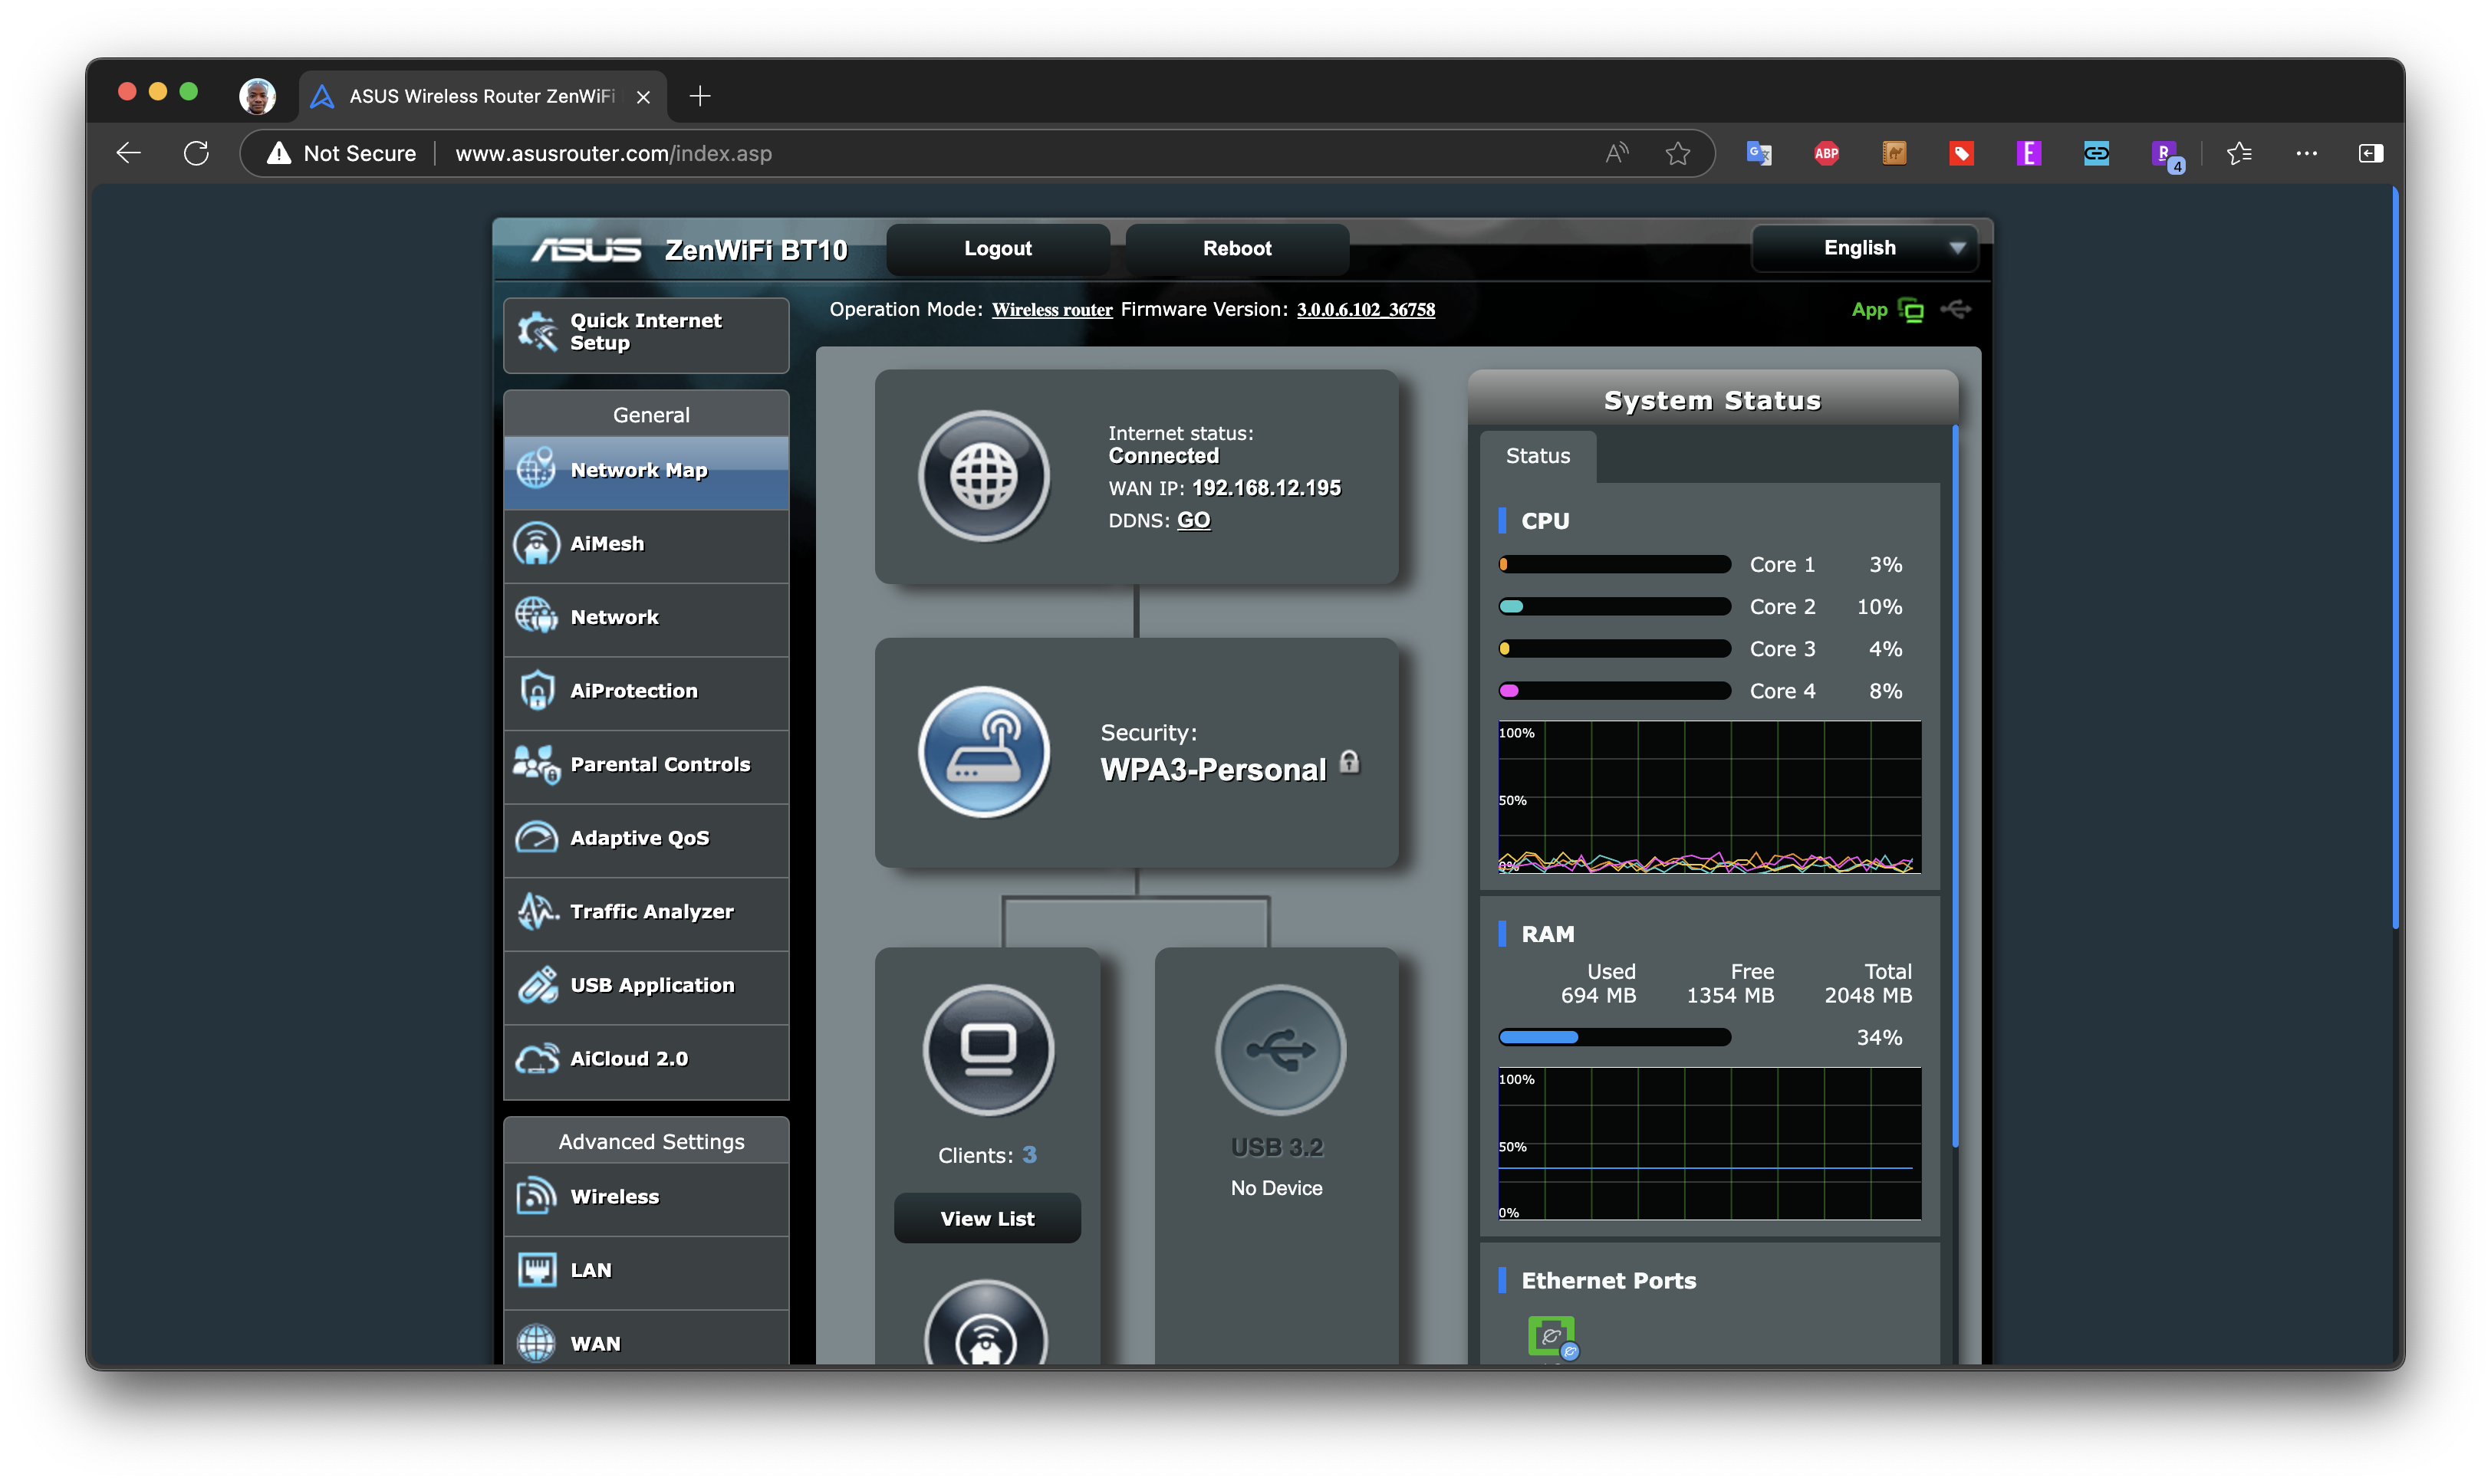Open the browser profile avatar
The image size is (2491, 1484).
(x=257, y=96)
